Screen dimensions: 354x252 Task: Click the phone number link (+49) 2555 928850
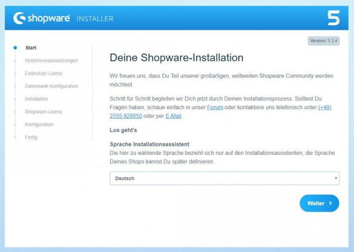[126, 116]
